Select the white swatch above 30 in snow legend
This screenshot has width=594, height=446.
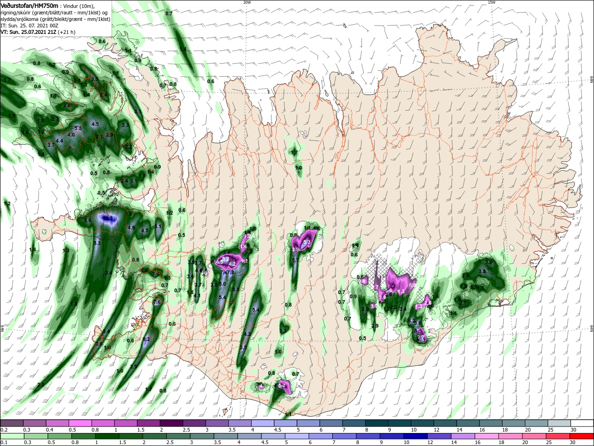tap(582, 423)
